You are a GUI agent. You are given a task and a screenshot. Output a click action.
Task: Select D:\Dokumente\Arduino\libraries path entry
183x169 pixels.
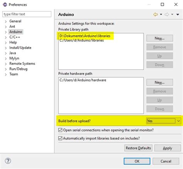tap(85, 36)
